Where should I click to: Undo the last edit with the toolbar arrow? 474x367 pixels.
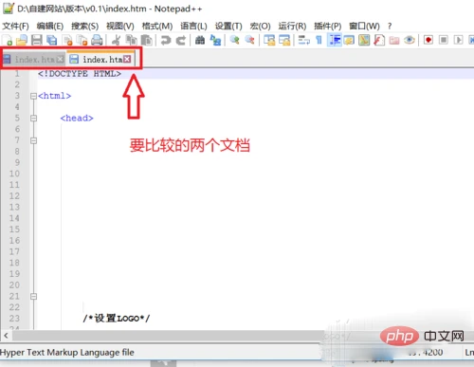(166, 40)
